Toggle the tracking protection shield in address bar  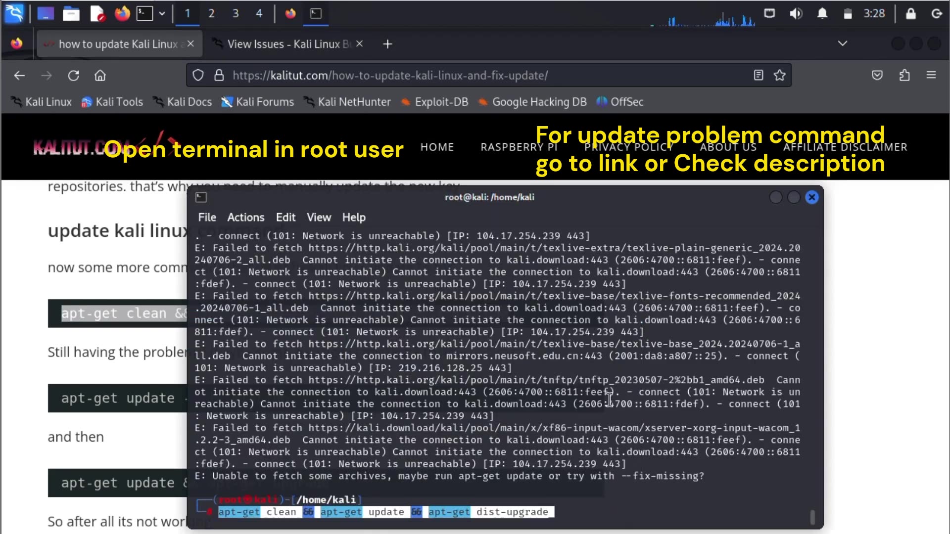click(x=198, y=75)
